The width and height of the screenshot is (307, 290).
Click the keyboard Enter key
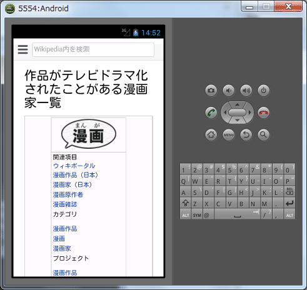pyautogui.click(x=289, y=203)
